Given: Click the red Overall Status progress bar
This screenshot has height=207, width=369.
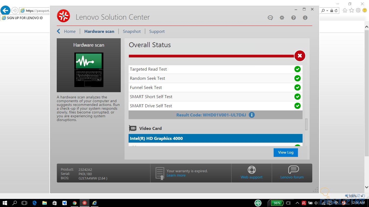Looking at the screenshot, I should tap(211, 56).
